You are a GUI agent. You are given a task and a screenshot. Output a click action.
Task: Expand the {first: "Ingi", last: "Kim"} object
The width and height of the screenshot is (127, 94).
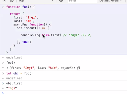pyautogui.click(x=7, y=68)
